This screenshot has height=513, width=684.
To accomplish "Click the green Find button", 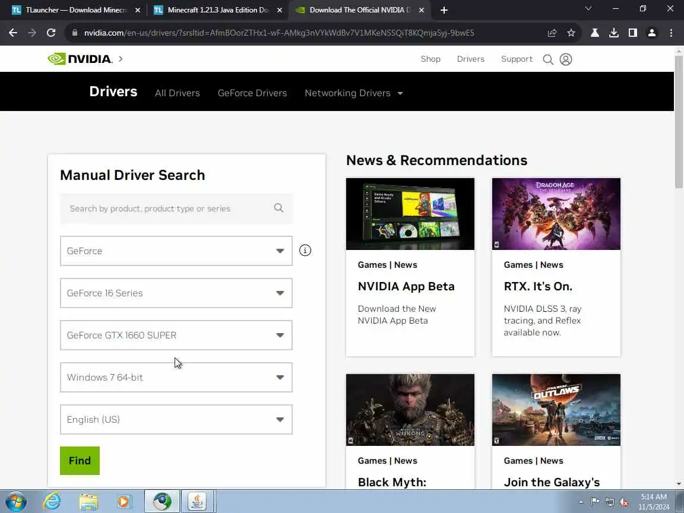I will (80, 461).
